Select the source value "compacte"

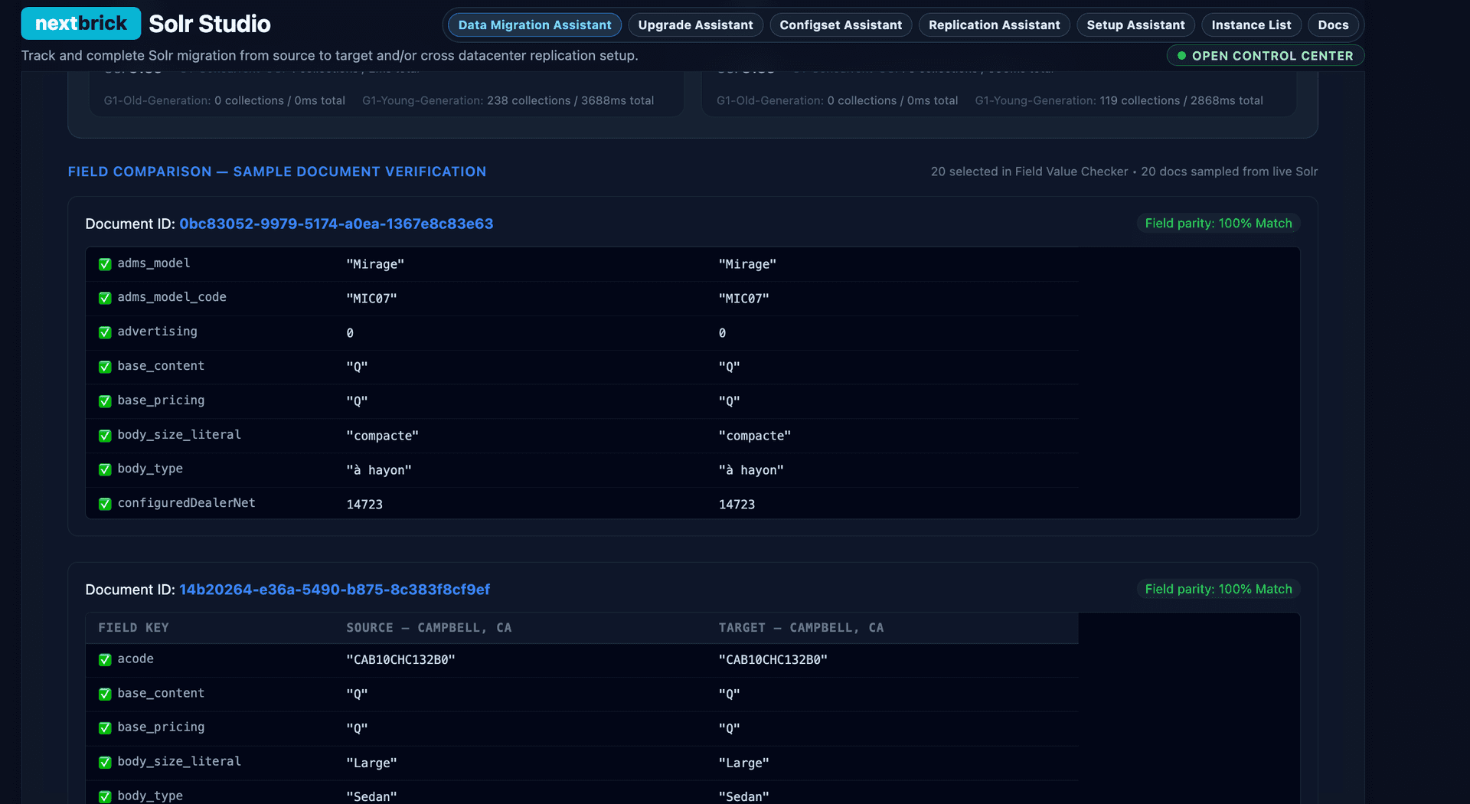(x=382, y=436)
